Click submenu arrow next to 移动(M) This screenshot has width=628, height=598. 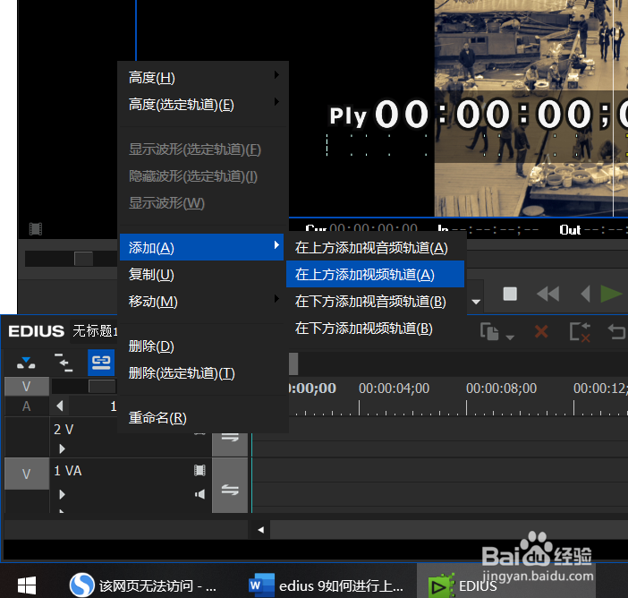coord(276,298)
